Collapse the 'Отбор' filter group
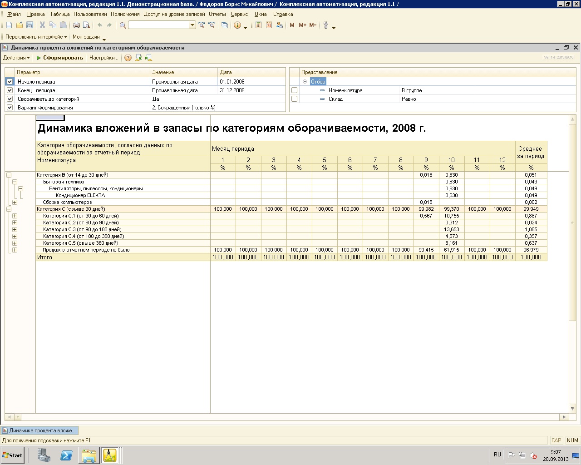The image size is (581, 465). coord(305,82)
